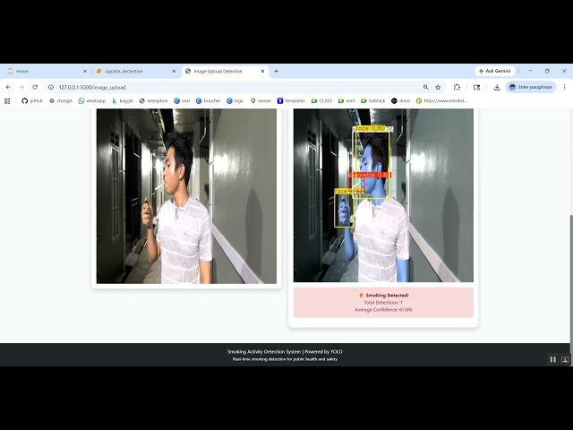This screenshot has width=573, height=430.
Task: Open the review bookmark
Action: pos(261,101)
